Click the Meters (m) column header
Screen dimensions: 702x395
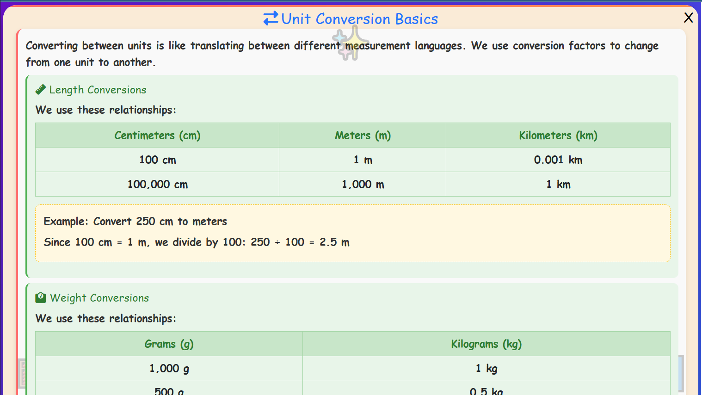(363, 135)
